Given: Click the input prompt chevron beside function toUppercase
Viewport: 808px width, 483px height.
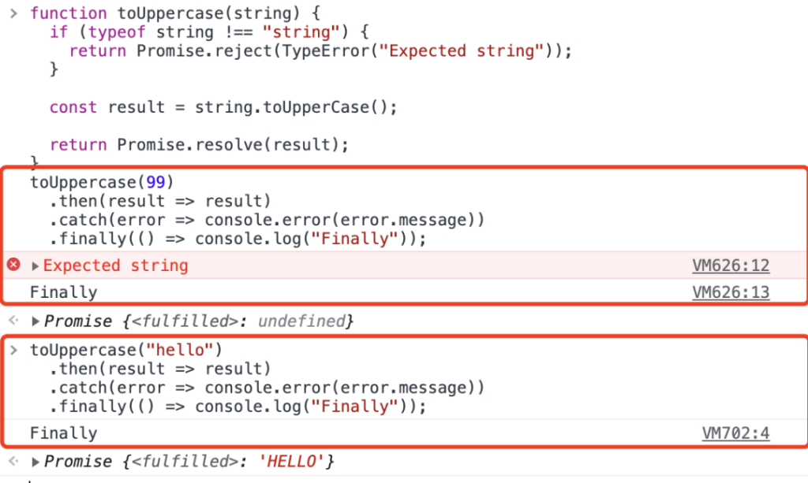Looking at the screenshot, I should pyautogui.click(x=14, y=13).
